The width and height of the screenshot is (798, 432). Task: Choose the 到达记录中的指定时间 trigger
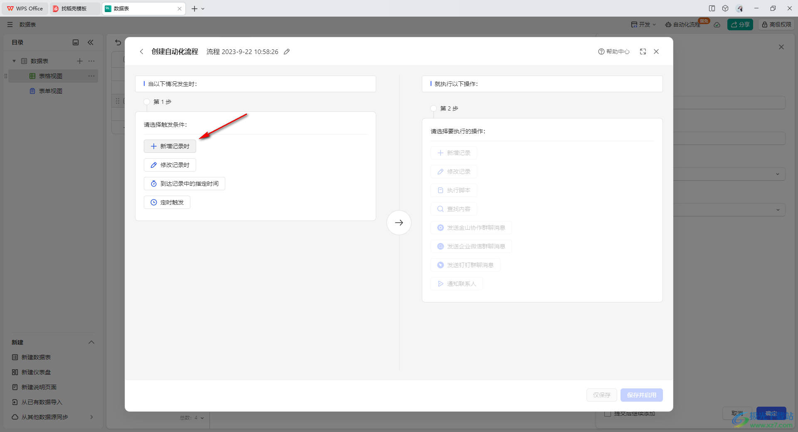click(185, 184)
